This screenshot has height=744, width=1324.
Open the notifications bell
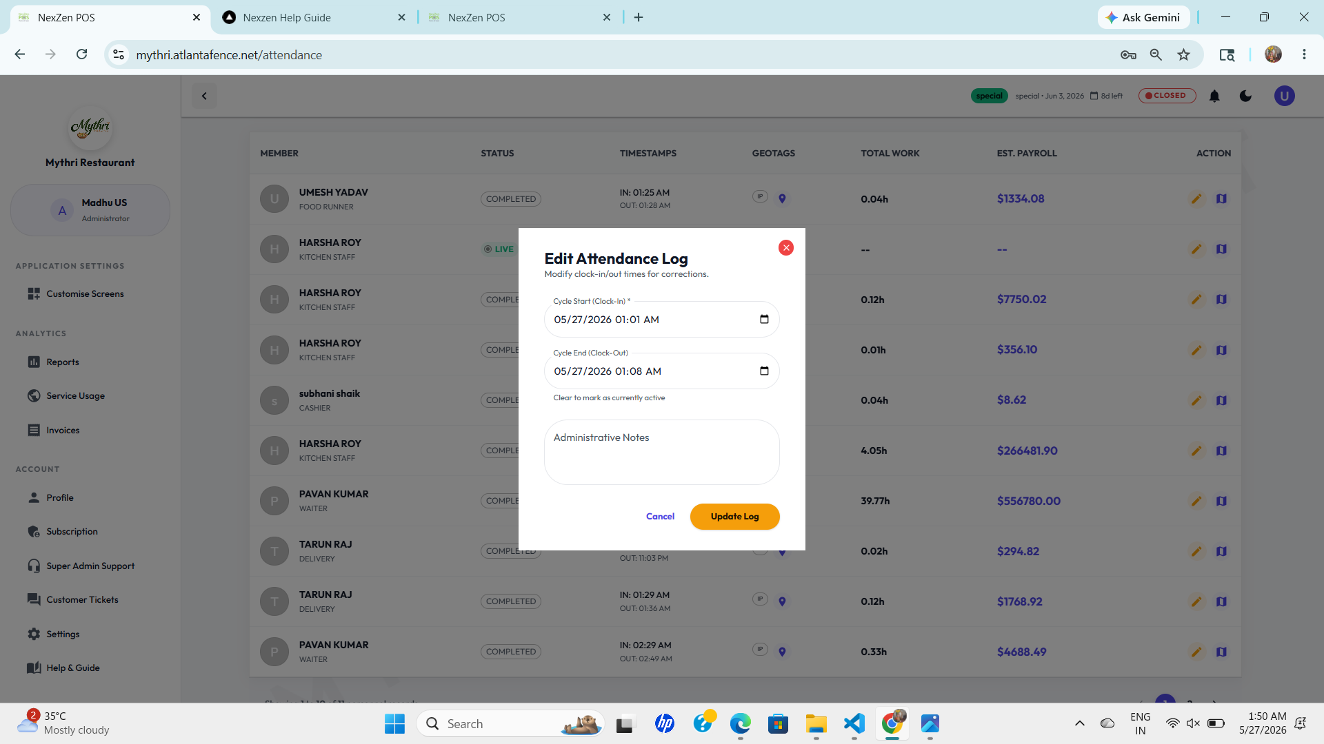(1214, 96)
